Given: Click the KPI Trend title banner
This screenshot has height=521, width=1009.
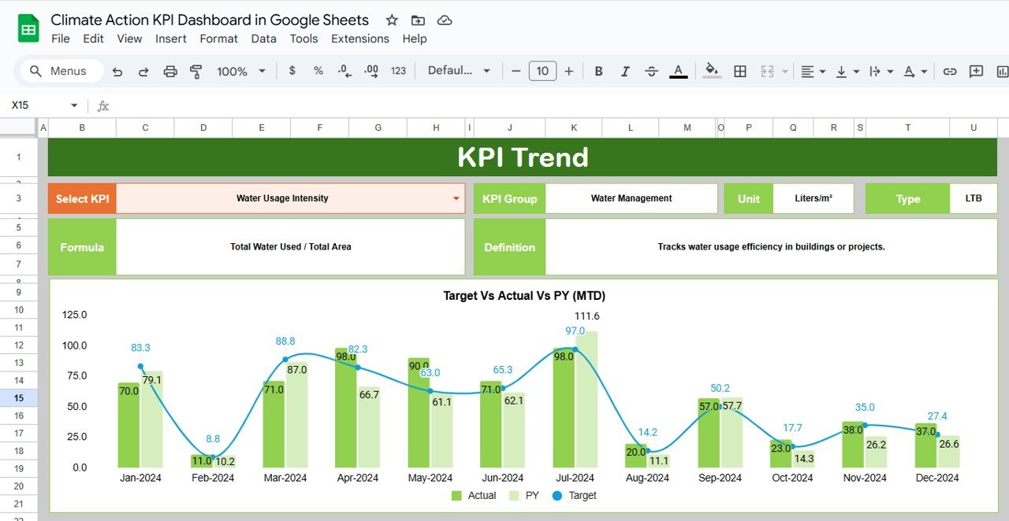Looking at the screenshot, I should click(x=523, y=157).
